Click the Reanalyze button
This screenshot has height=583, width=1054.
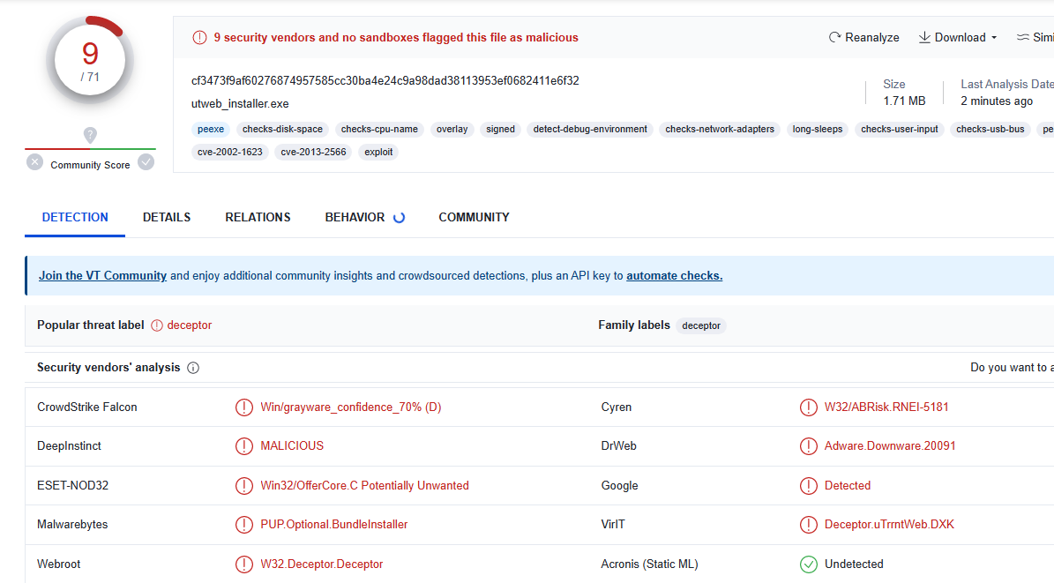[x=863, y=38]
